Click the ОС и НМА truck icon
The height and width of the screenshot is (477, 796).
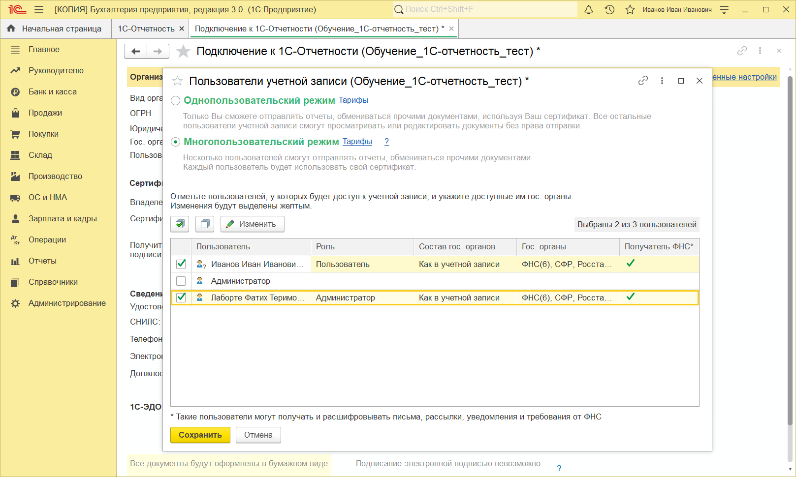coord(15,198)
